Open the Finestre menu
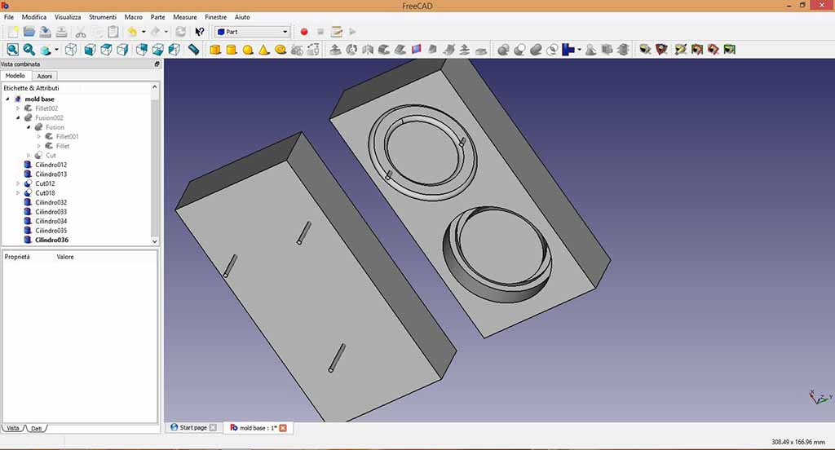The height and width of the screenshot is (450, 835). (x=215, y=17)
